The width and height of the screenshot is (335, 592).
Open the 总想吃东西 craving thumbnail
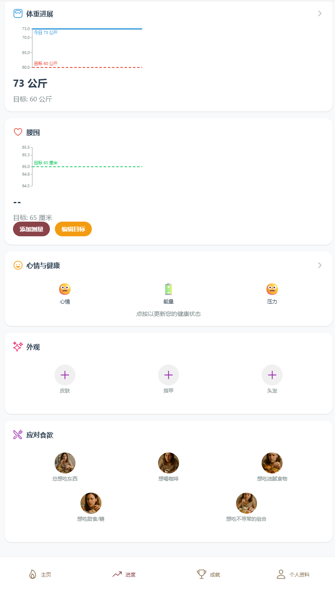[65, 463]
